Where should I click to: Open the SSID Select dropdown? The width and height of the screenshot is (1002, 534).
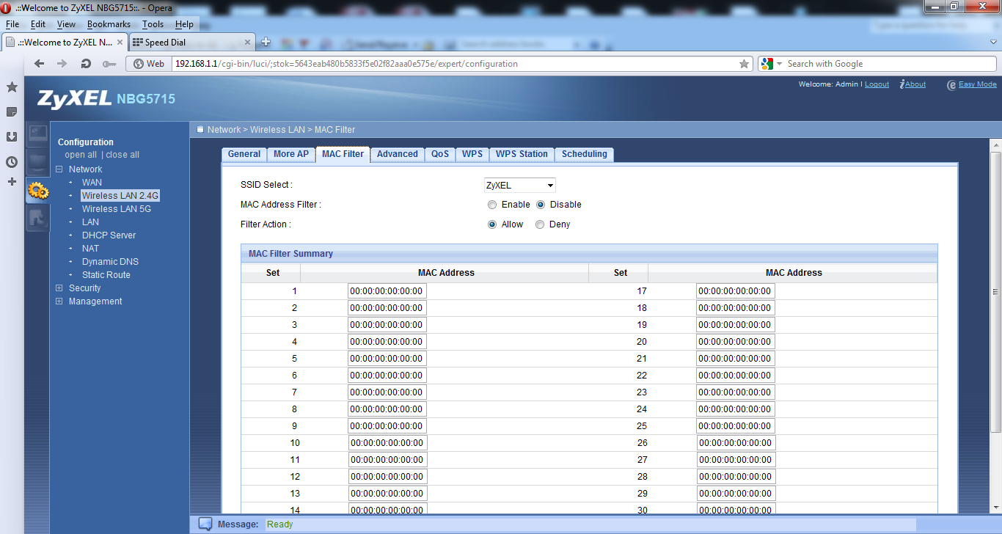(519, 186)
